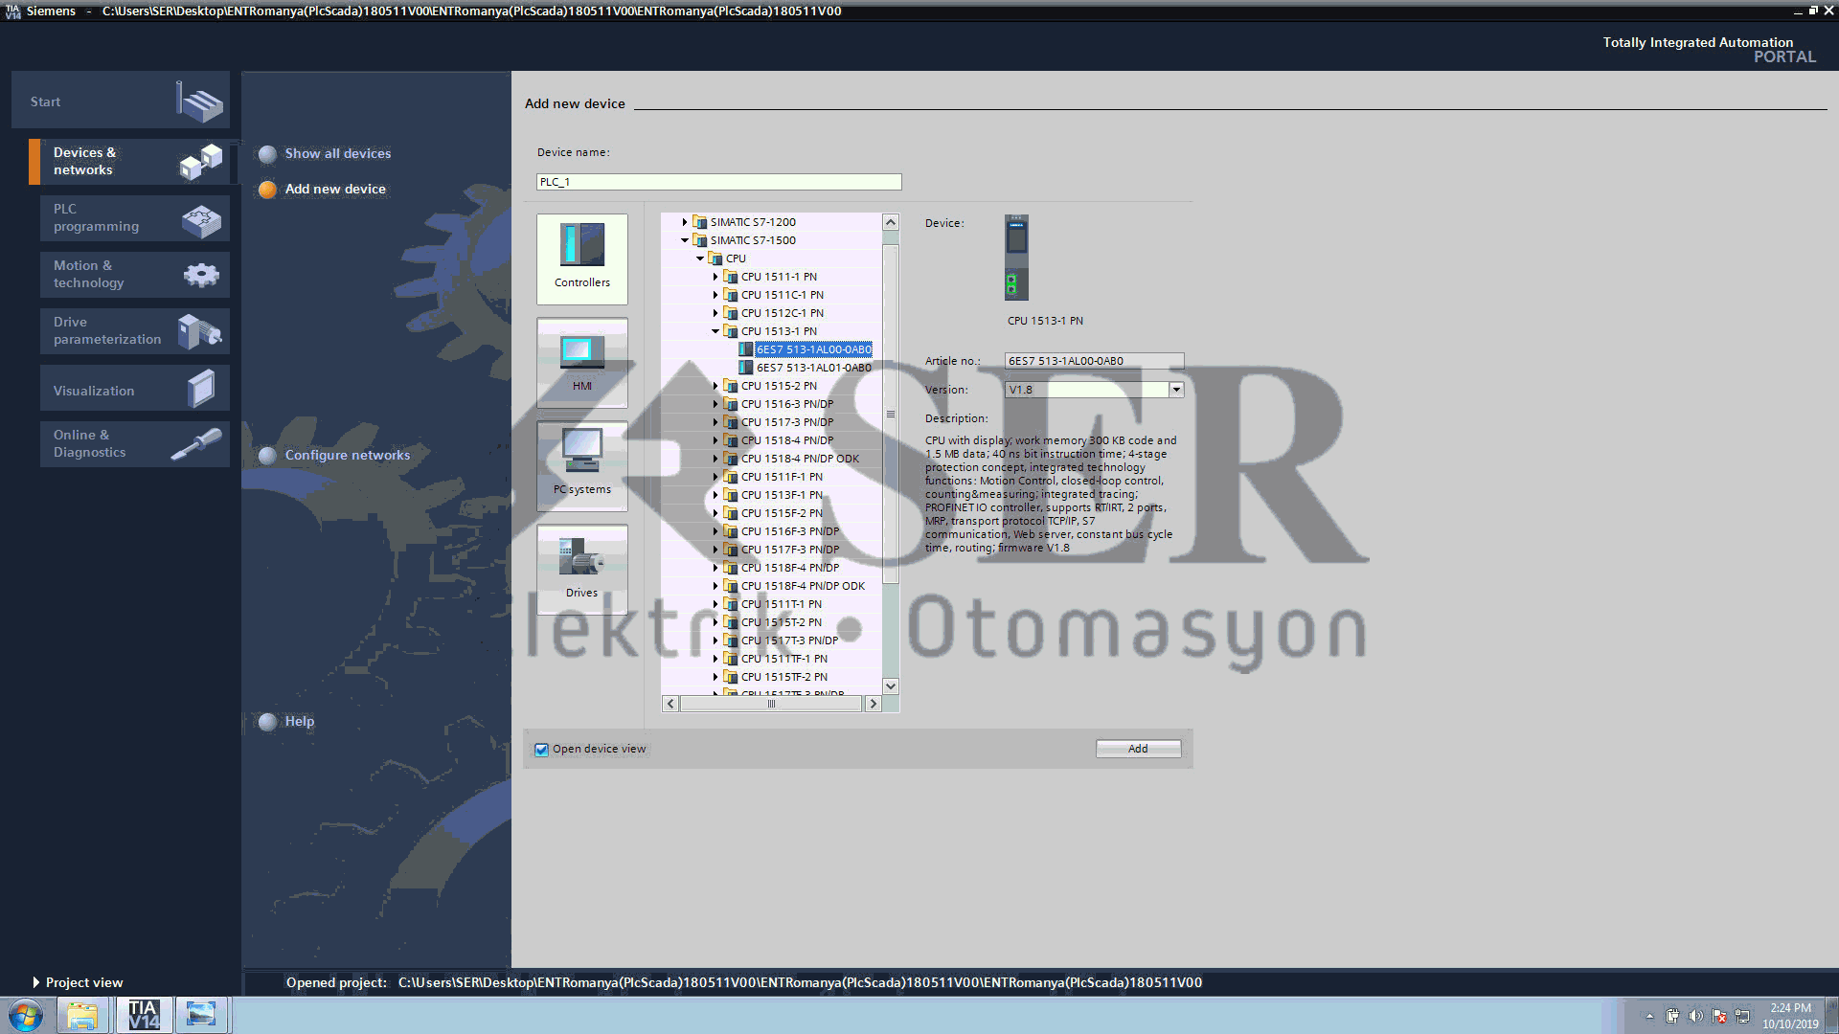Open the Version dropdown
This screenshot has width=1839, height=1034.
tap(1176, 390)
